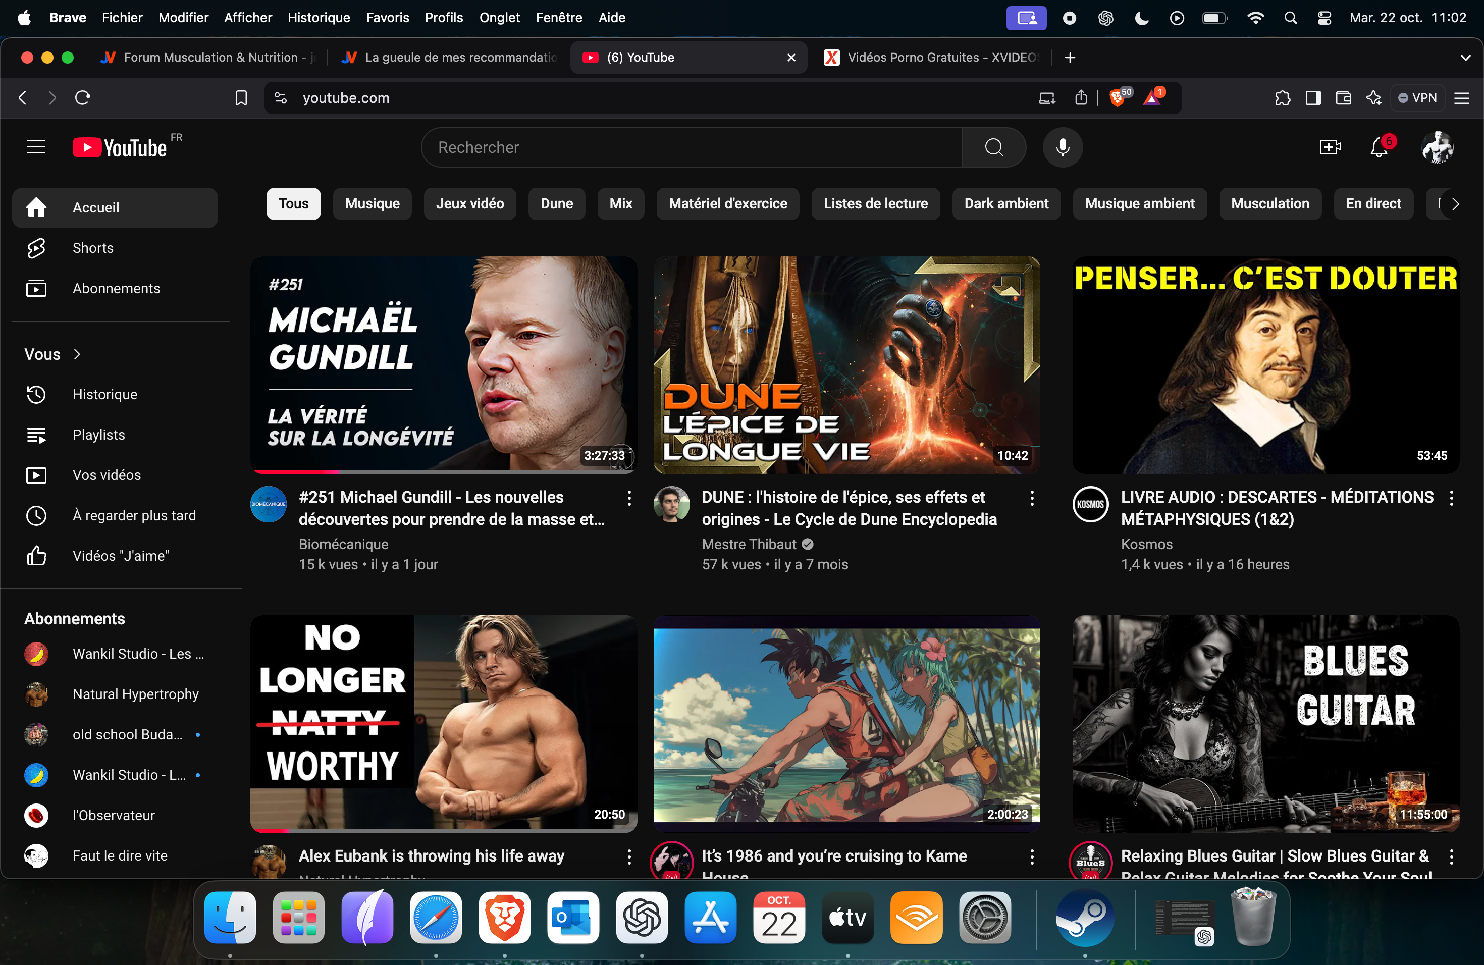Toggle the browser sidebar panel
1484x965 pixels.
click(x=1312, y=98)
